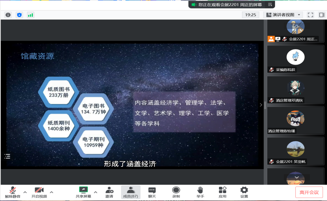Toggle the side panel layout icon
327x201 pixels.
click(321, 15)
